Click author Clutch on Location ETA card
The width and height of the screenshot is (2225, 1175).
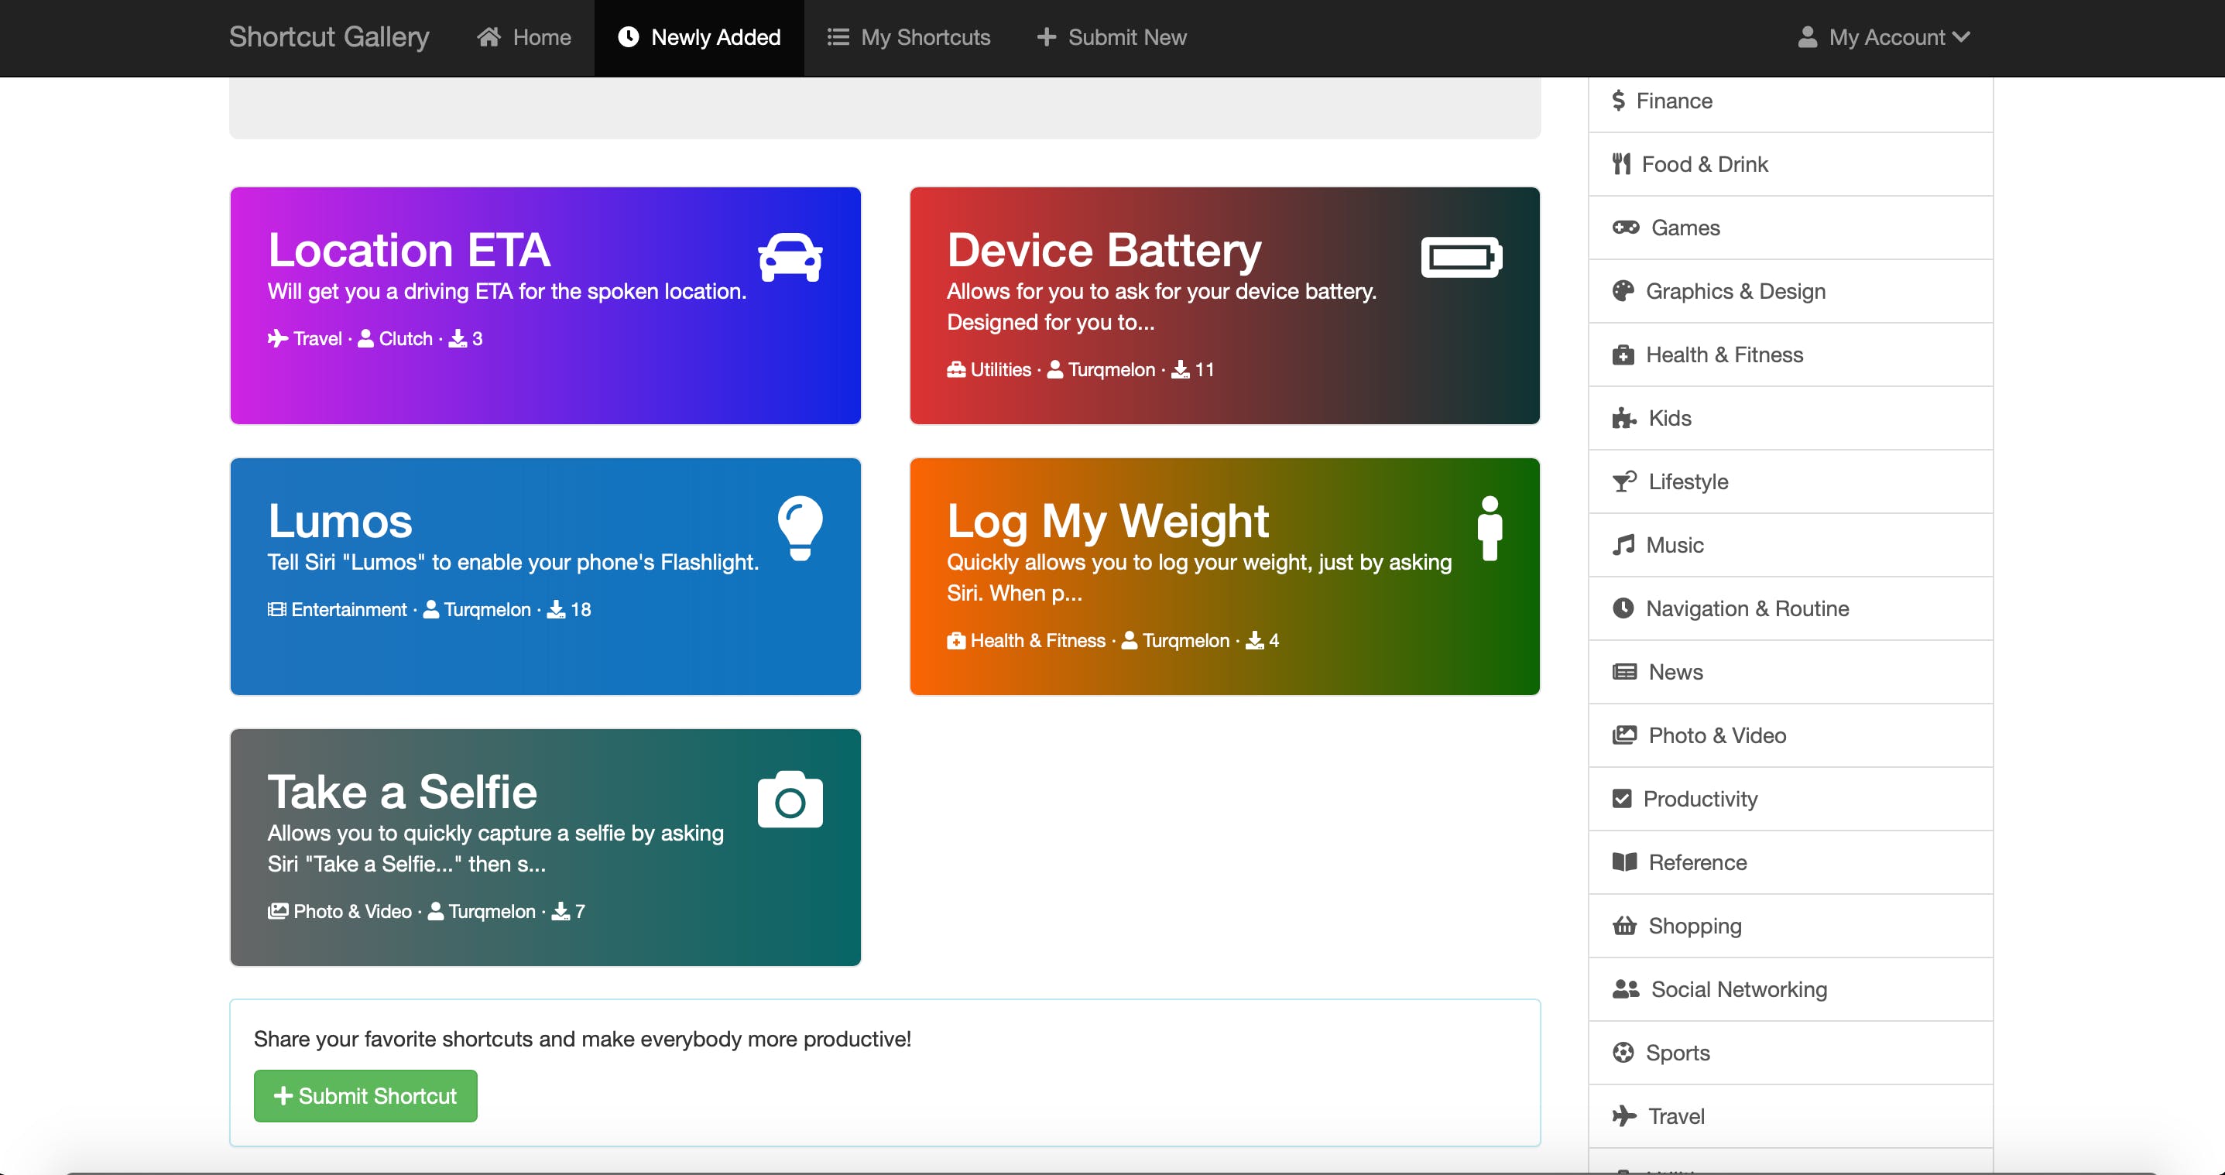396,338
